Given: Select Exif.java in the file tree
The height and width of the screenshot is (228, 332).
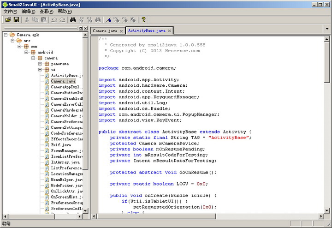Looking at the screenshot, I should (x=61, y=145).
